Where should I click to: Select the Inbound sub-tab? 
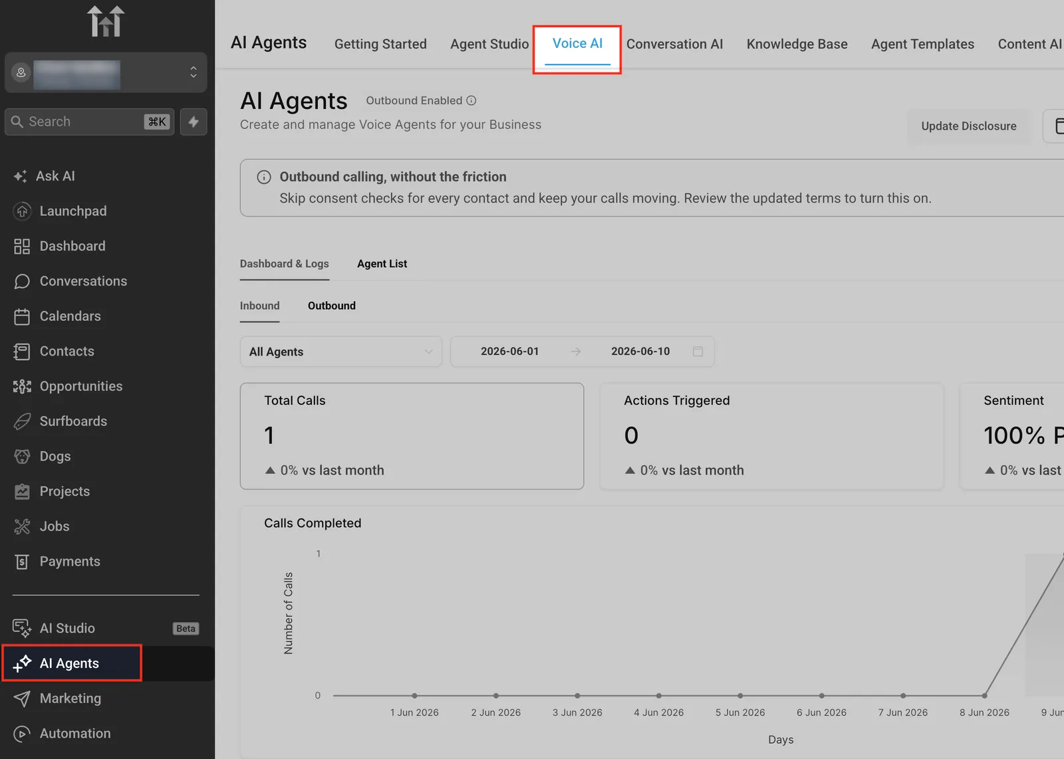(260, 306)
